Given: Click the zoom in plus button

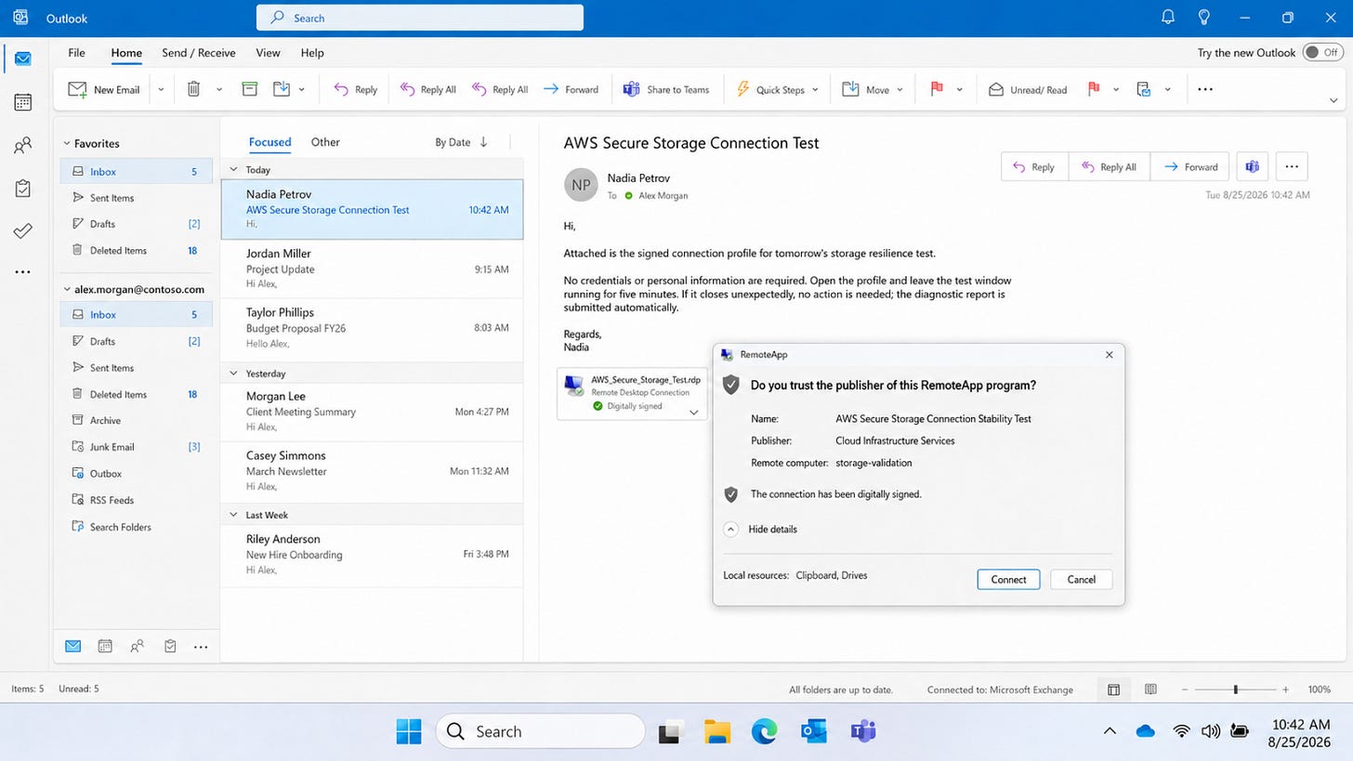Looking at the screenshot, I should click(x=1285, y=689).
